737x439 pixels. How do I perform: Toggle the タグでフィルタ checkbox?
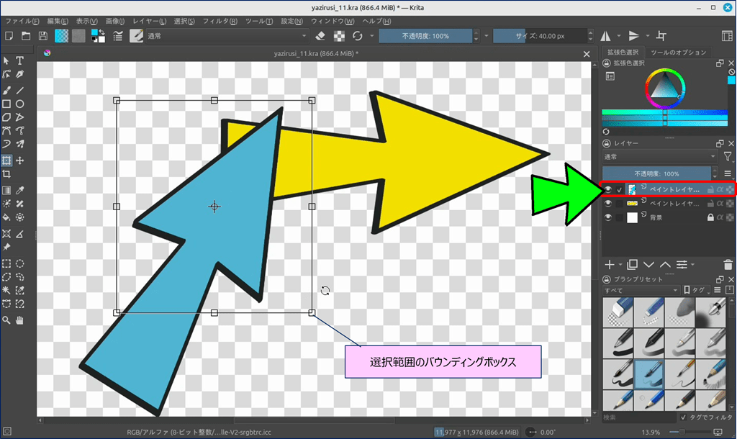point(684,417)
